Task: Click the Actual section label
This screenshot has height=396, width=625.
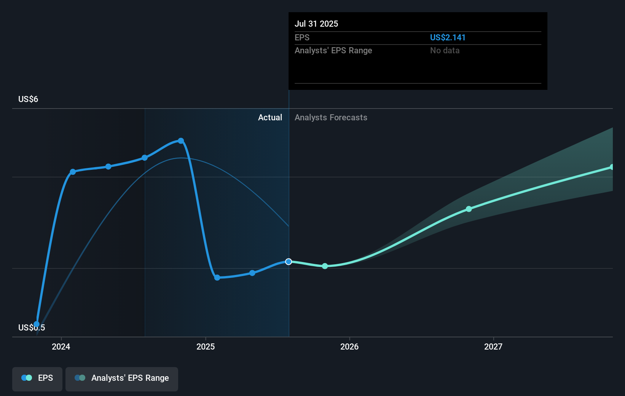Action: point(270,118)
